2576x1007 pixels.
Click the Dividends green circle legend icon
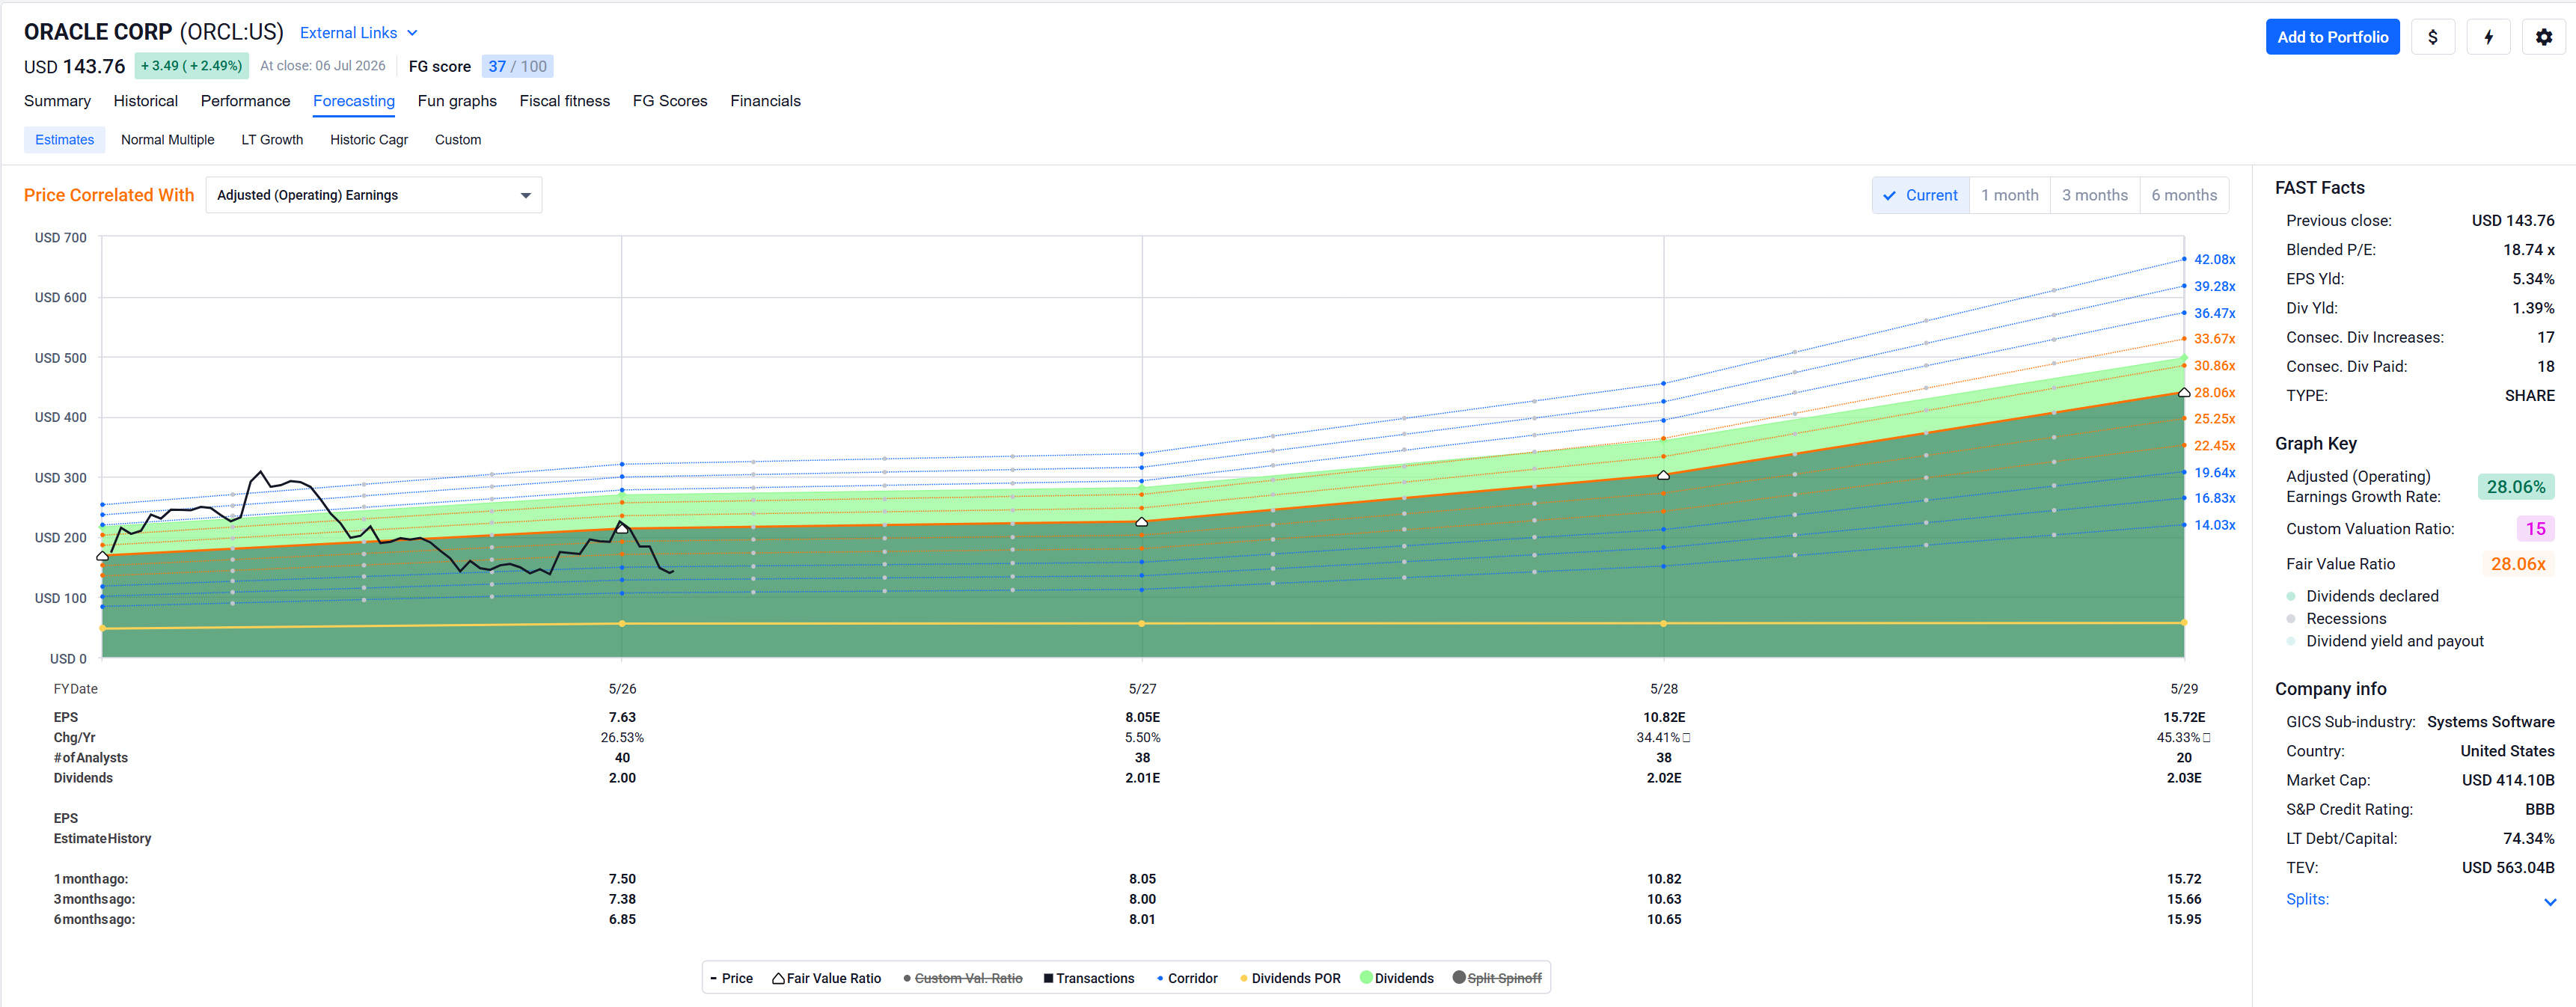pos(1366,977)
